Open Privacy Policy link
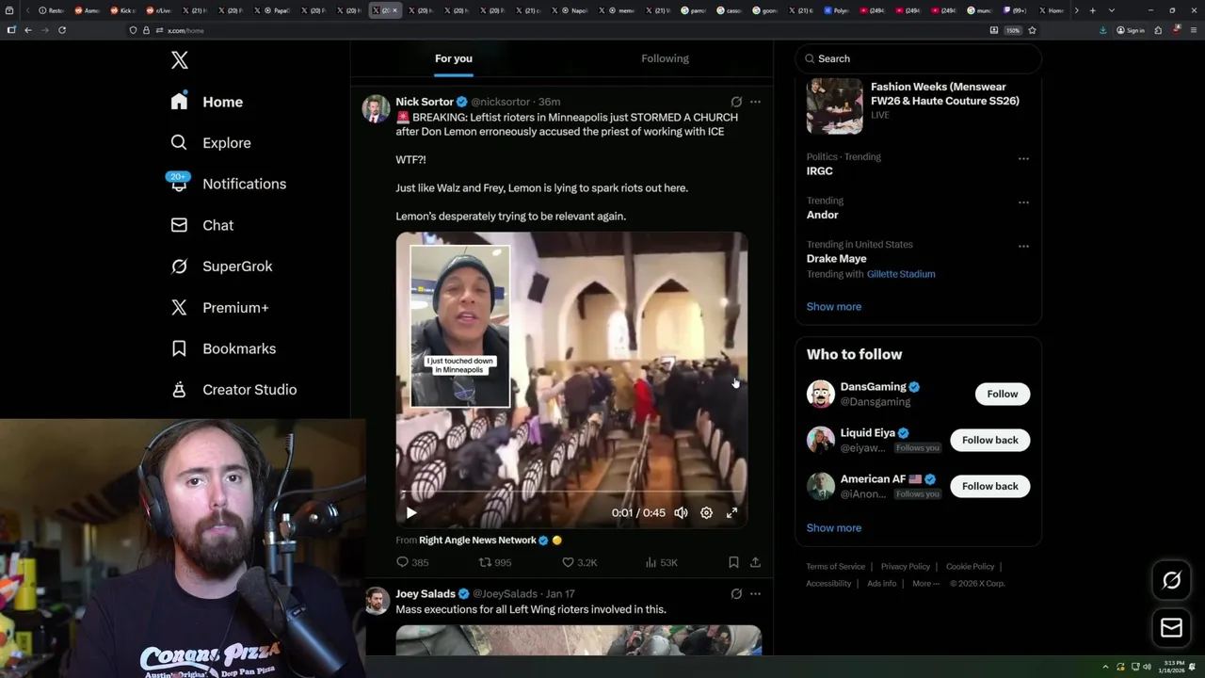Screen dimensions: 1205x678 click(x=905, y=567)
